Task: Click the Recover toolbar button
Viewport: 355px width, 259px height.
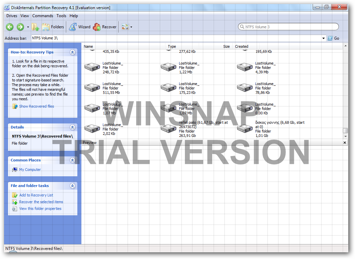Action: pos(105,27)
